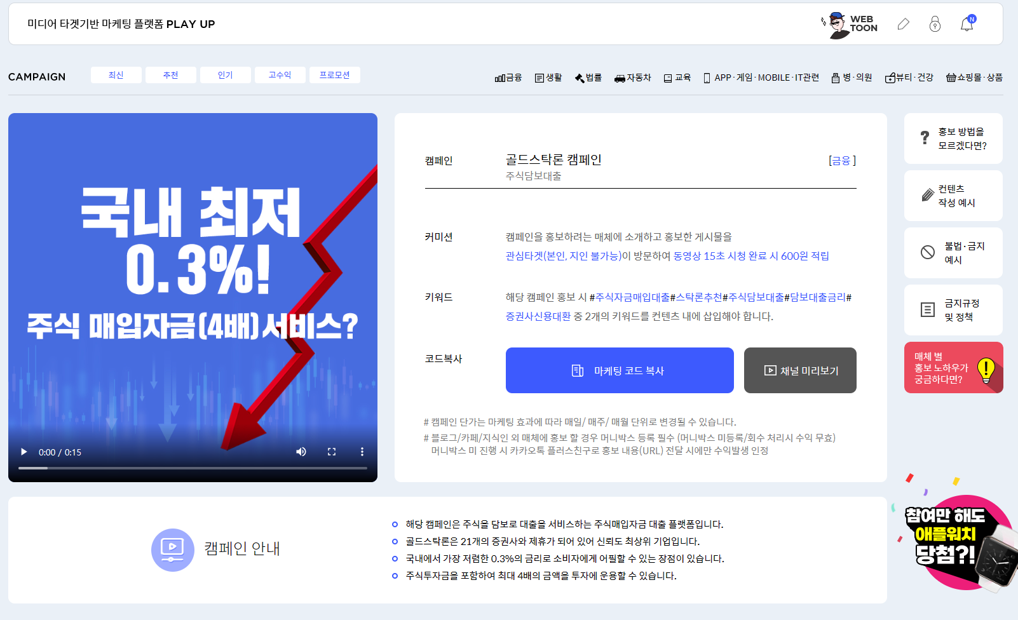The width and height of the screenshot is (1018, 620).
Task: Open the 금융 category
Action: point(508,77)
